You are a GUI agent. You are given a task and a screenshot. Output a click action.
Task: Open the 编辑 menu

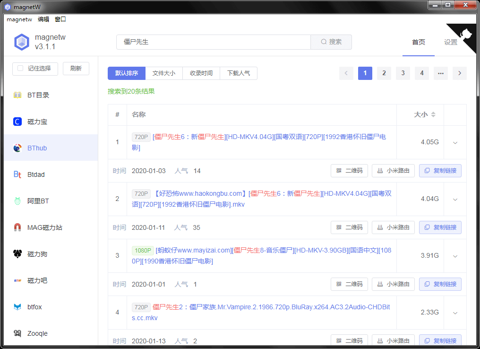(43, 19)
